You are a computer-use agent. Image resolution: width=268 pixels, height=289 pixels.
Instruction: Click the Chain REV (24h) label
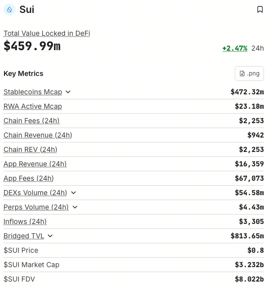click(x=30, y=149)
